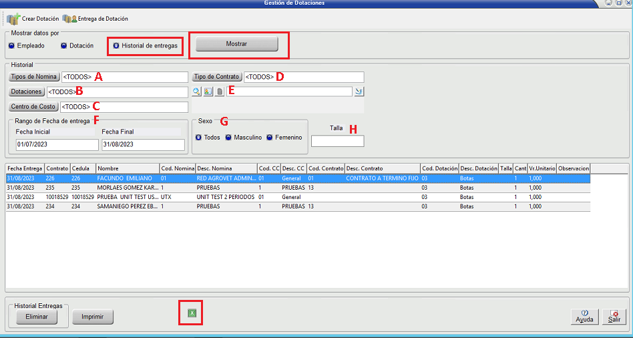
Task: Open Entrega de Dotación from the toolbar
Action: coord(95,19)
